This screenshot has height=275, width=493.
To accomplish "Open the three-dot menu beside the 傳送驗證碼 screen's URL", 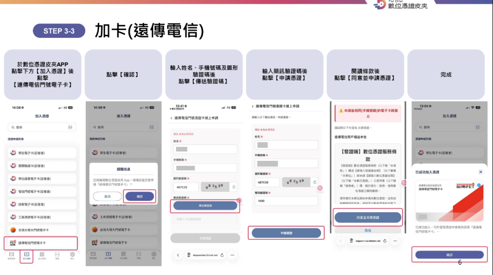I will coord(232,255).
